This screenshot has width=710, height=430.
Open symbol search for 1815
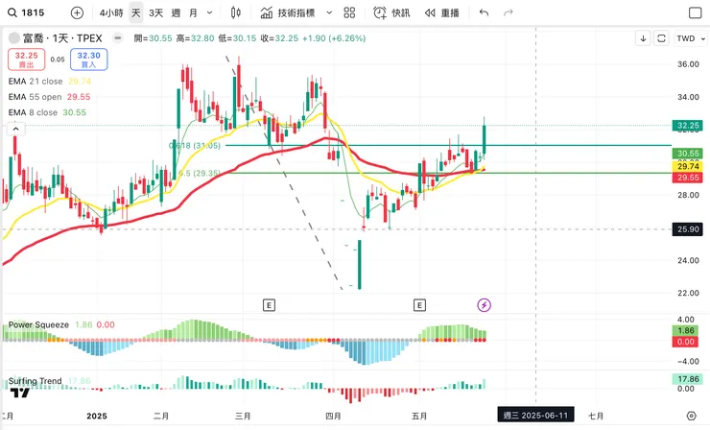[26, 12]
